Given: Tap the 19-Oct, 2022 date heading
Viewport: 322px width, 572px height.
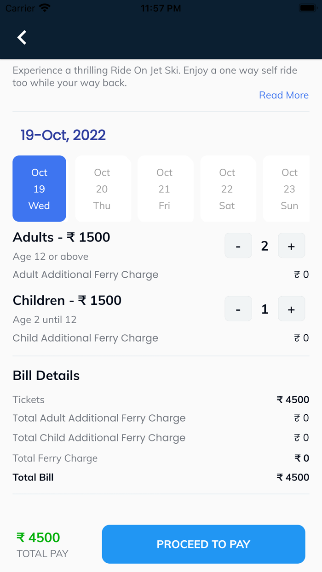Looking at the screenshot, I should [63, 135].
